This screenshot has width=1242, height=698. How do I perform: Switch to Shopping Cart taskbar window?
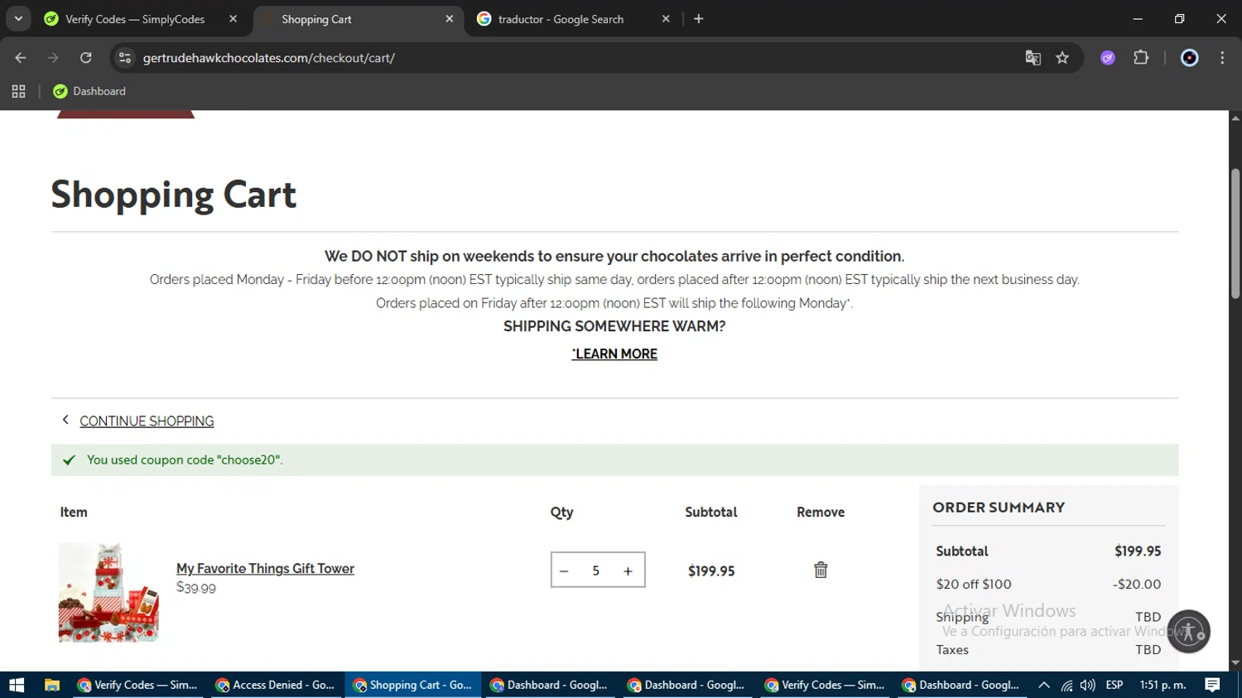pos(412,685)
